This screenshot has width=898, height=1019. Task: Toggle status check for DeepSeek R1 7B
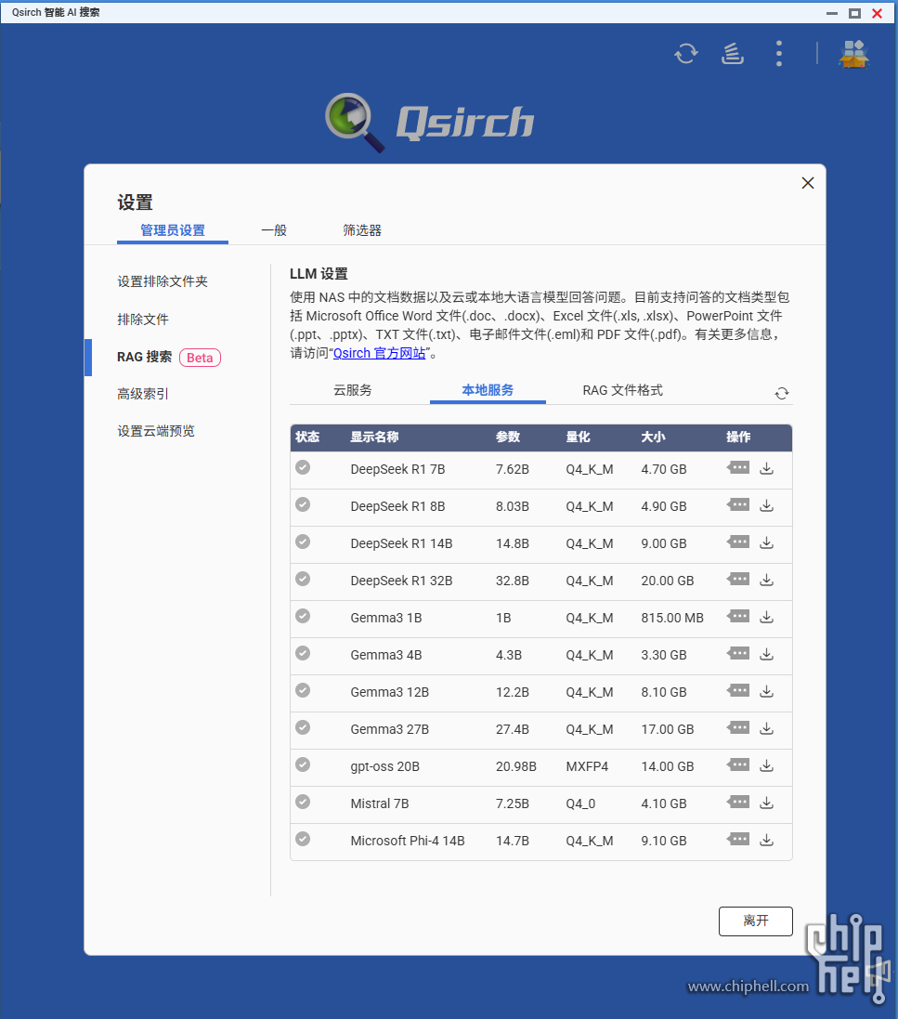point(302,467)
